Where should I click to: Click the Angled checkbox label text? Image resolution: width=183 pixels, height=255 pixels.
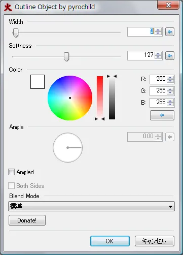25,172
